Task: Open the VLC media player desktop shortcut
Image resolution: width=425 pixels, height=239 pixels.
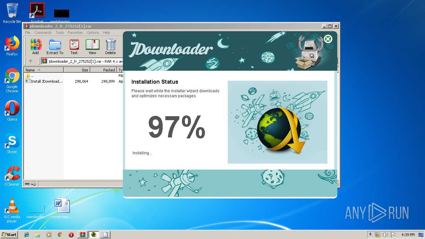Action: click(12, 210)
